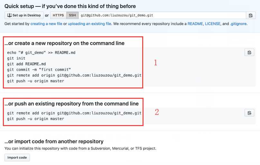Copy the create new repository commands

click(249, 52)
